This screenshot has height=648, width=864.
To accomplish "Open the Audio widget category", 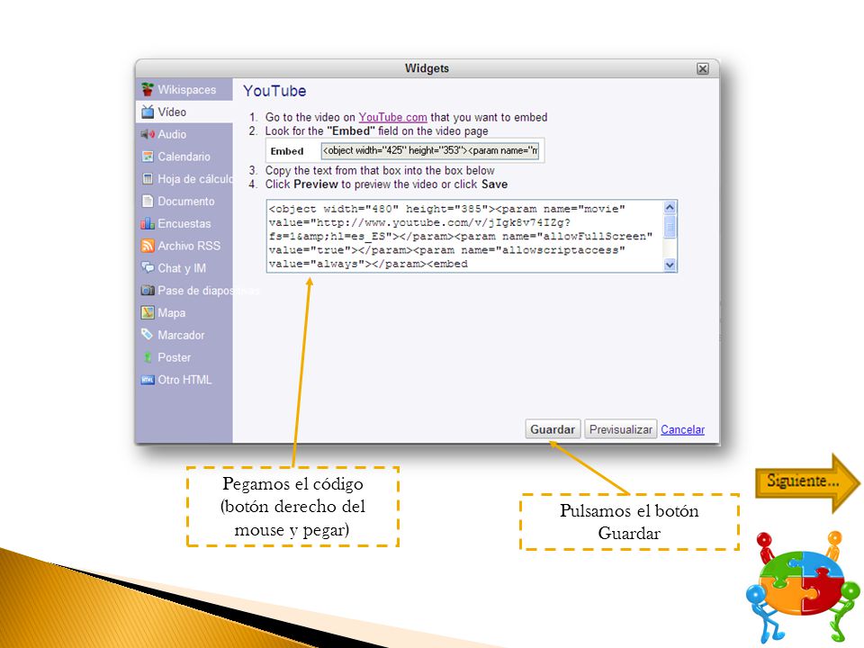I will 184,134.
